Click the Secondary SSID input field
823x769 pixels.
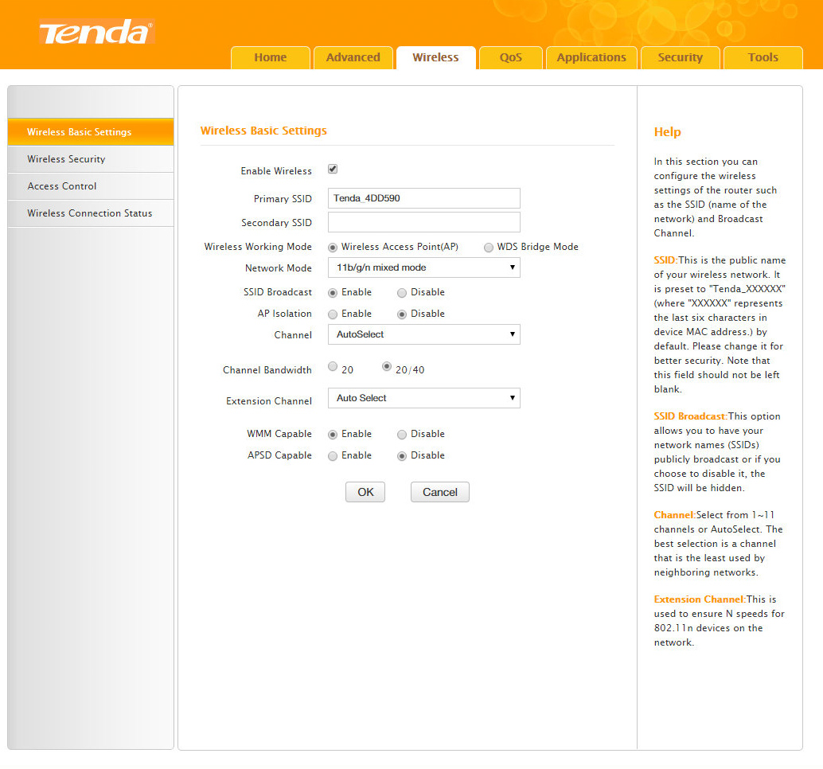424,222
